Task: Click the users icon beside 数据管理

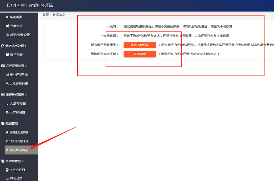Action: pyautogui.click(x=3, y=124)
